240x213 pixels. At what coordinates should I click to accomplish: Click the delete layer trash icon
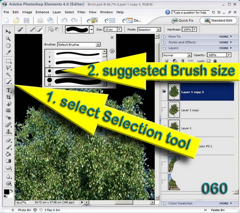[x=183, y=61]
